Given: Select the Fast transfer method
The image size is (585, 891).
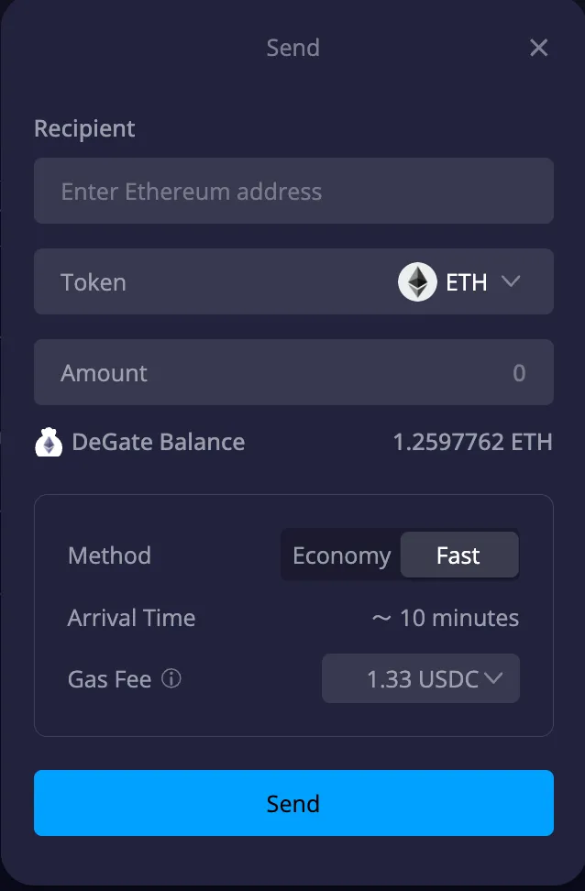Looking at the screenshot, I should point(459,555).
